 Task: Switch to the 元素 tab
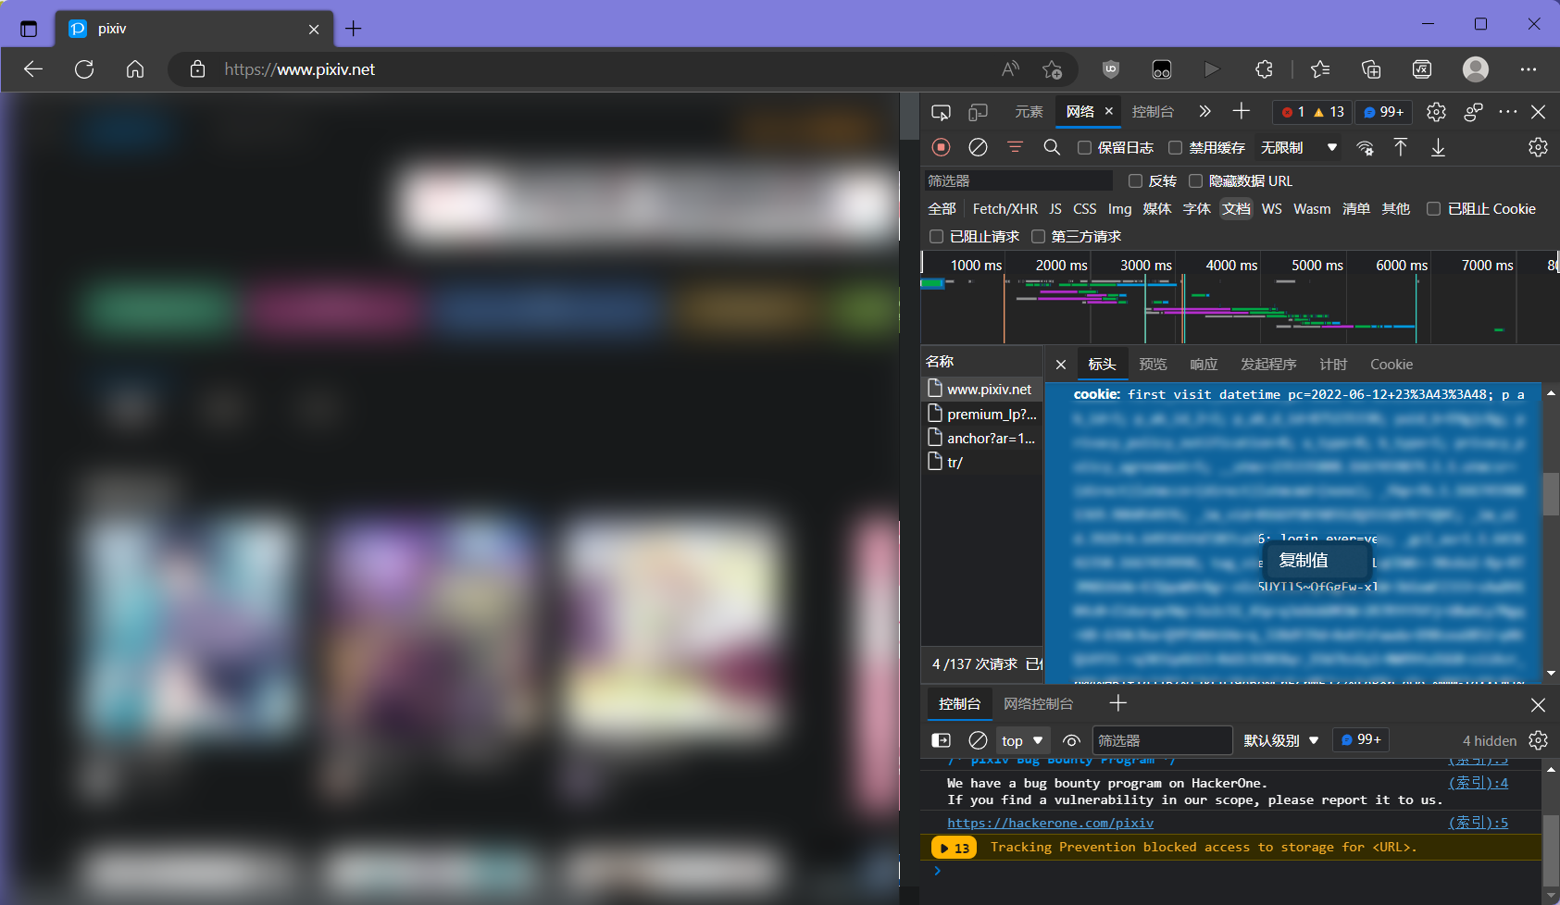[x=1029, y=112]
